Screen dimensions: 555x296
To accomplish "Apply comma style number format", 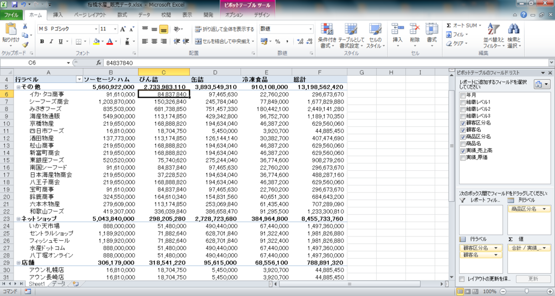I will pyautogui.click(x=287, y=41).
